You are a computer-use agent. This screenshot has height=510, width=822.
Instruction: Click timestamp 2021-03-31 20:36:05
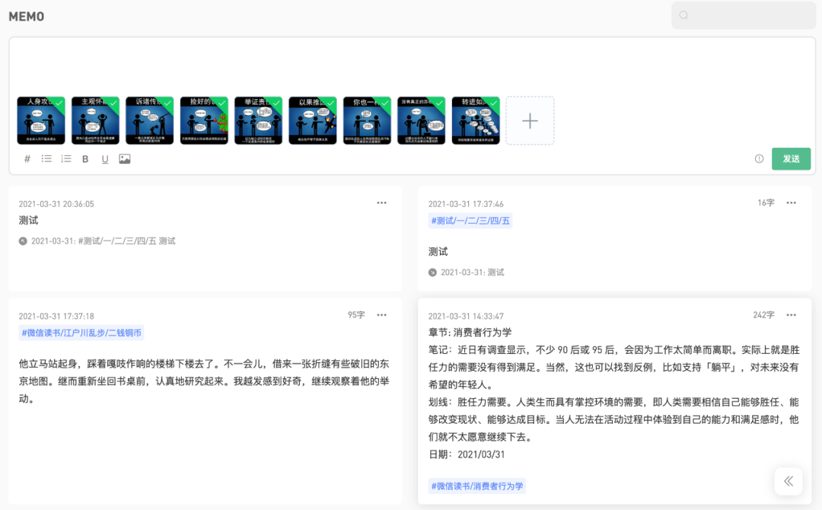[56, 204]
